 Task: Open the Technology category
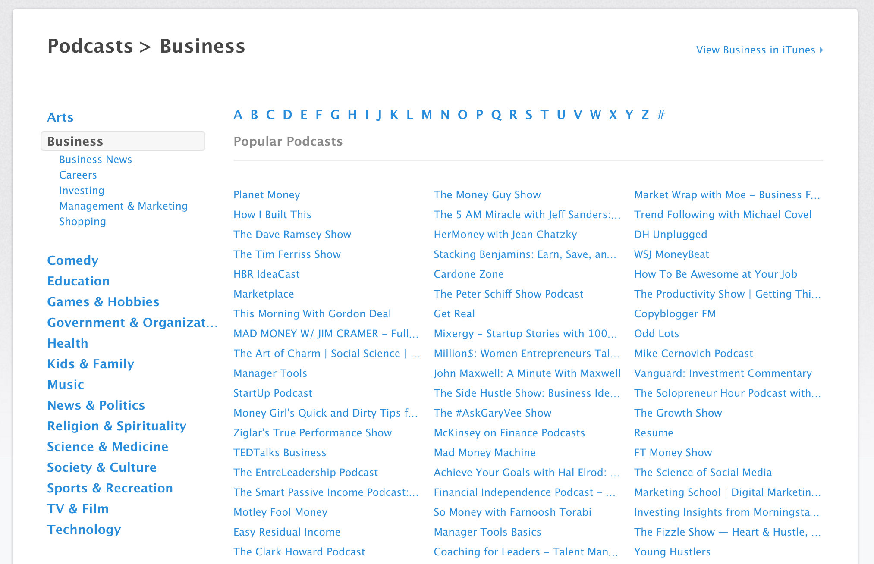[84, 529]
